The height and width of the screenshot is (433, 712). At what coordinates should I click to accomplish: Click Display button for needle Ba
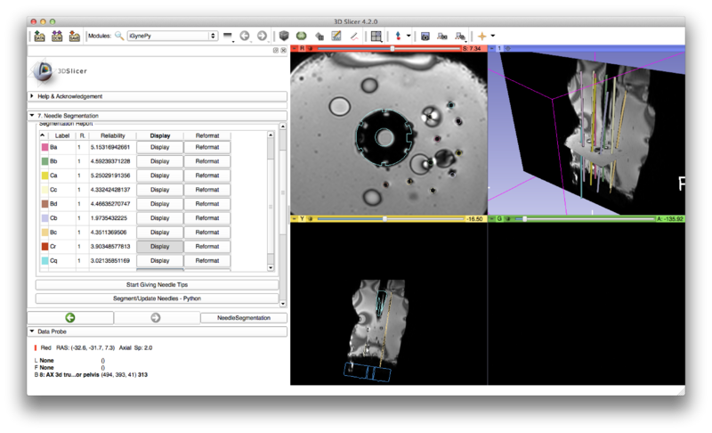coord(159,147)
